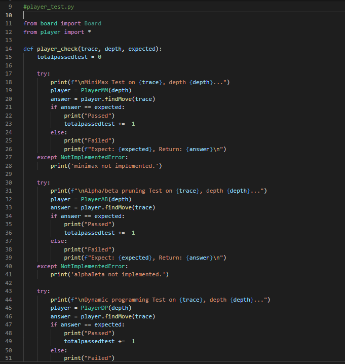Click 'totalpassedtest += 1' on line 36

(x=99, y=233)
